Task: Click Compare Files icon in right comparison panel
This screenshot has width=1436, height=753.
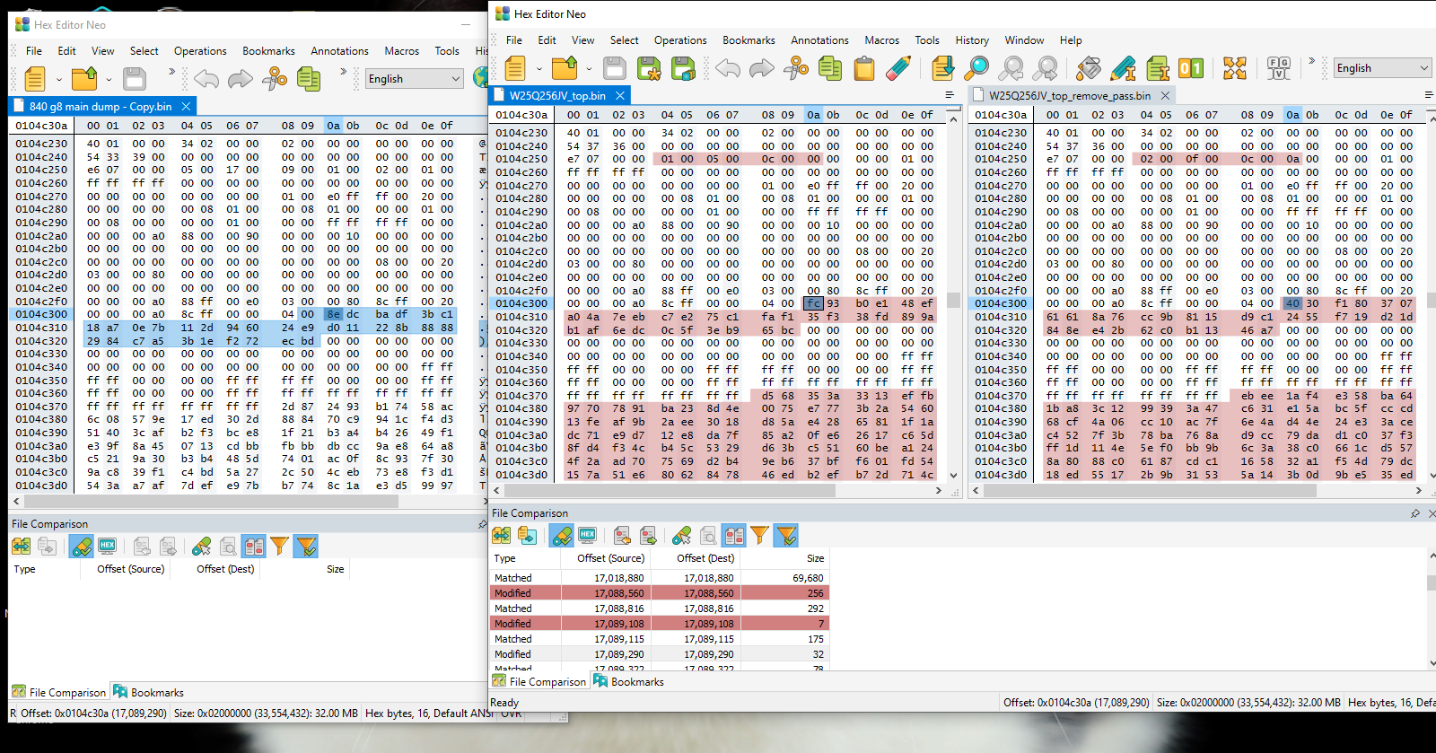Action: click(501, 536)
